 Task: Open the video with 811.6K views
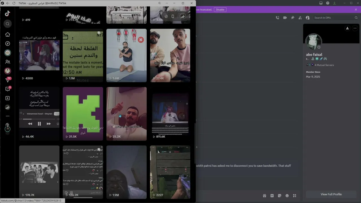[x=170, y=114]
